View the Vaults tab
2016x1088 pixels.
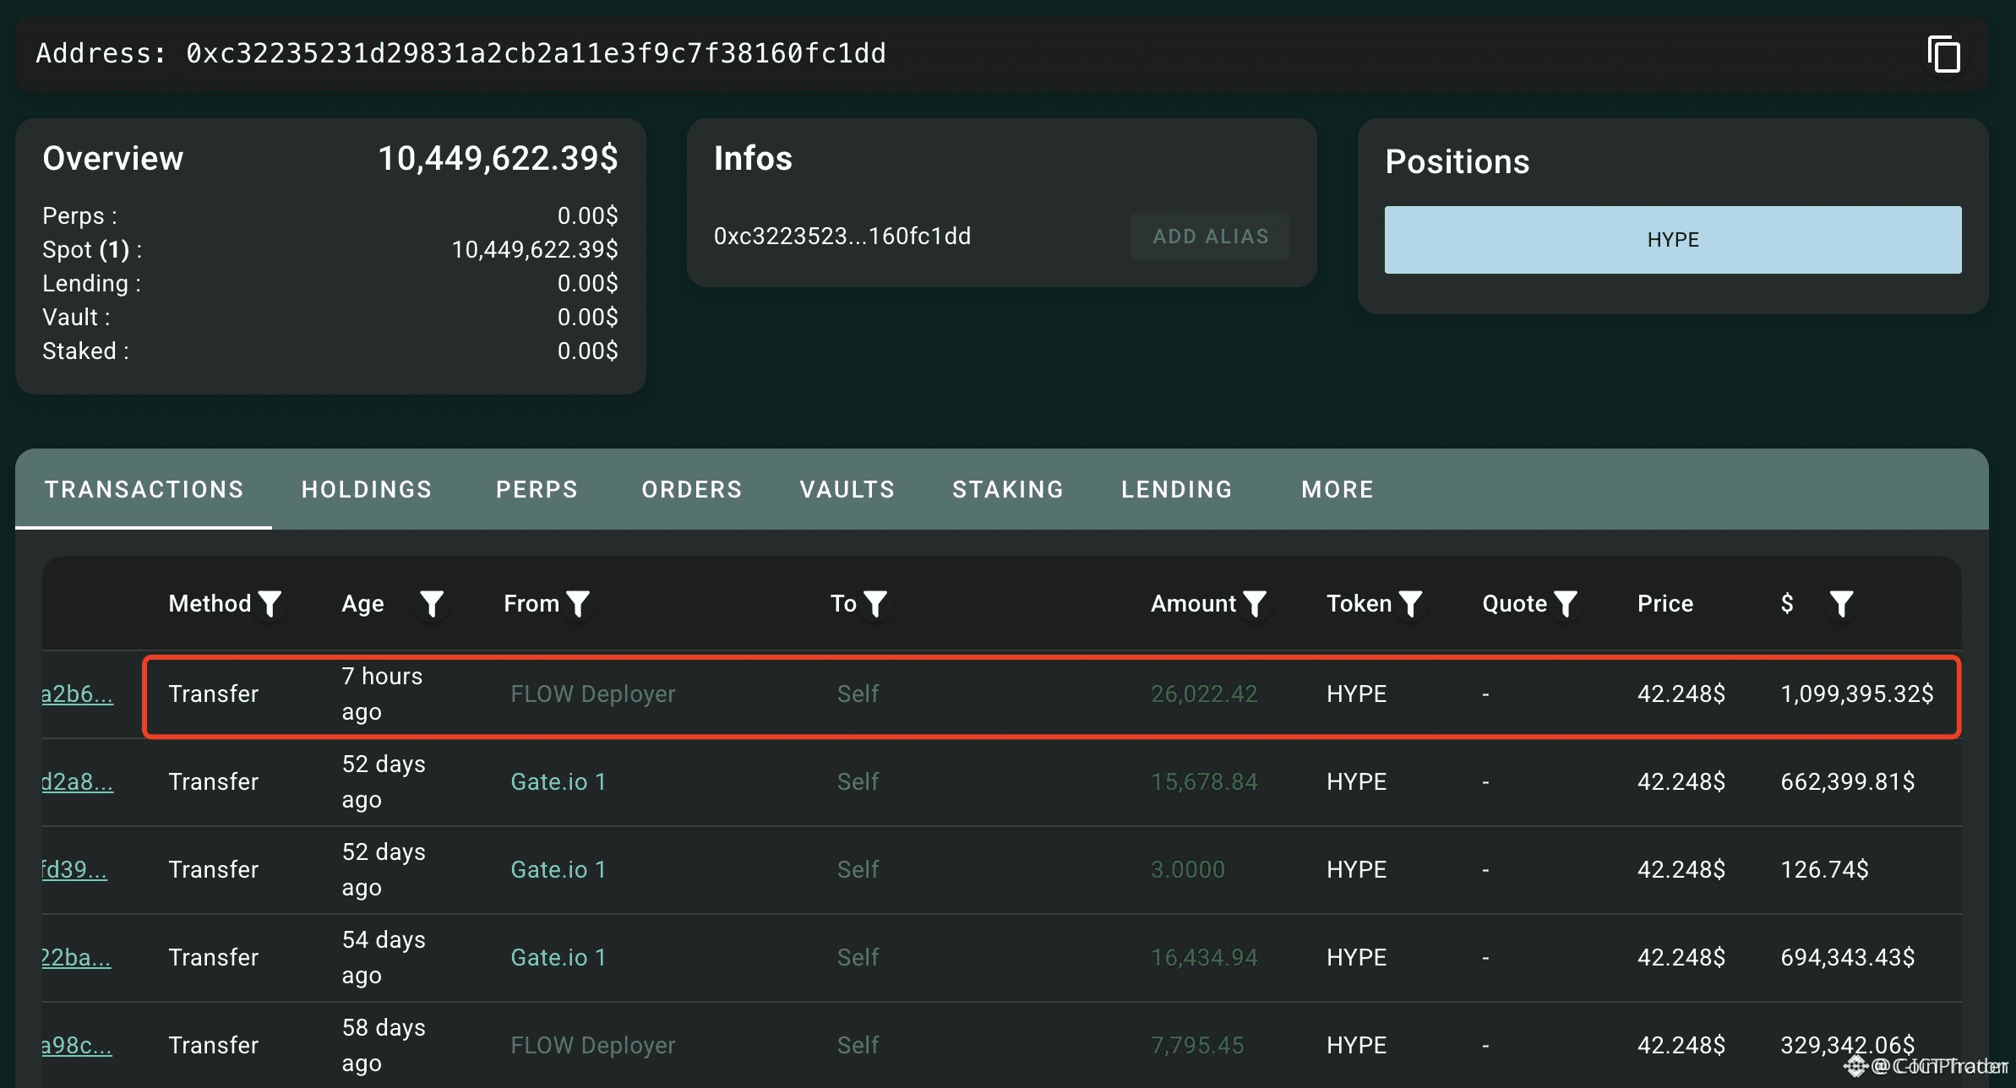click(x=847, y=489)
